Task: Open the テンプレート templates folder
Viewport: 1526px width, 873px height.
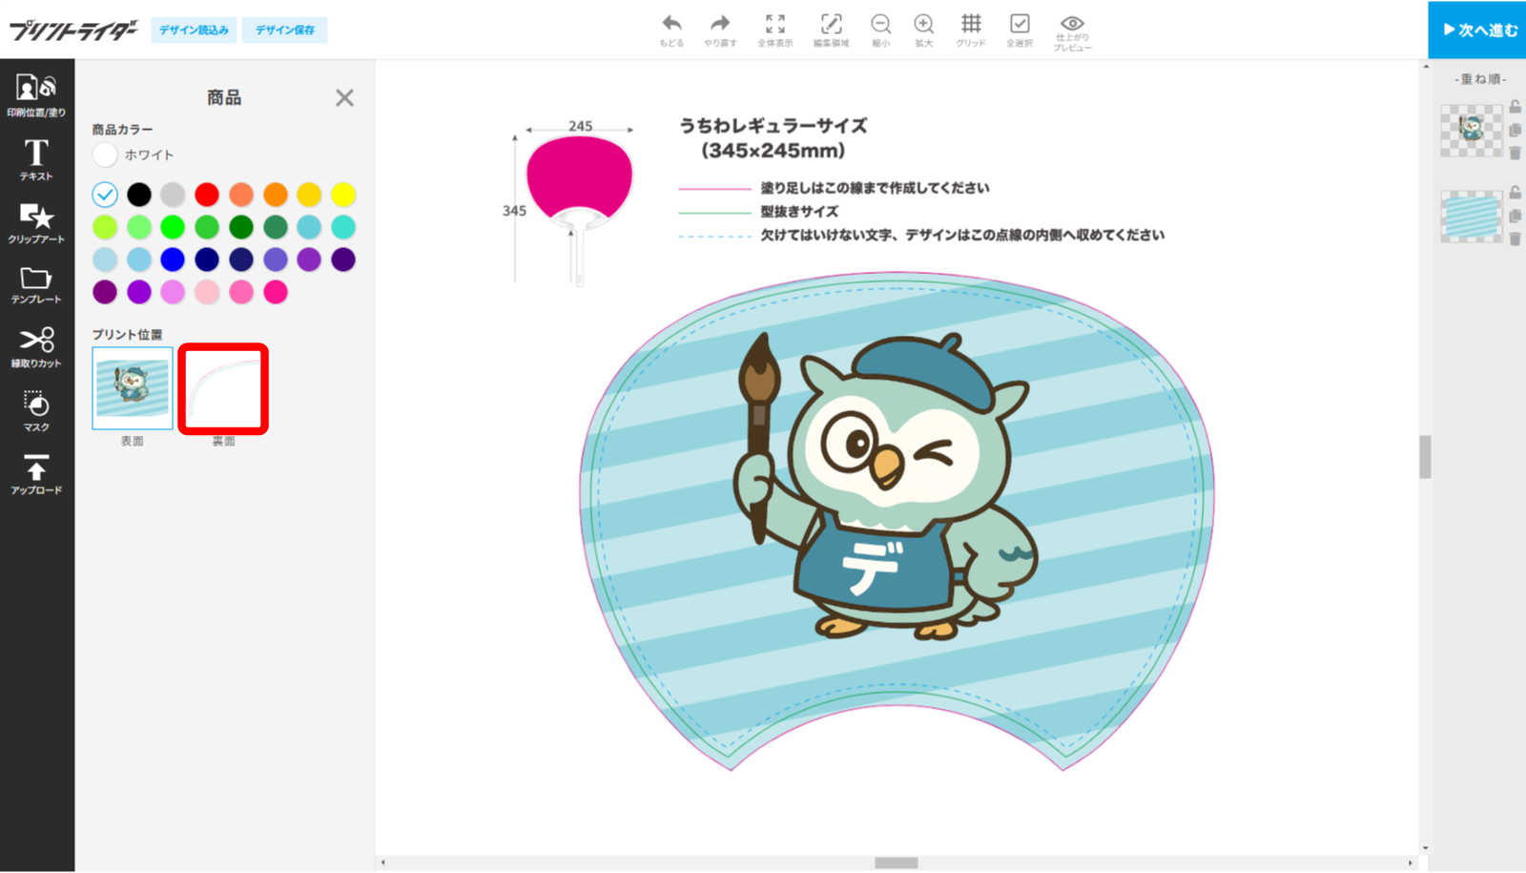Action: pyautogui.click(x=36, y=285)
